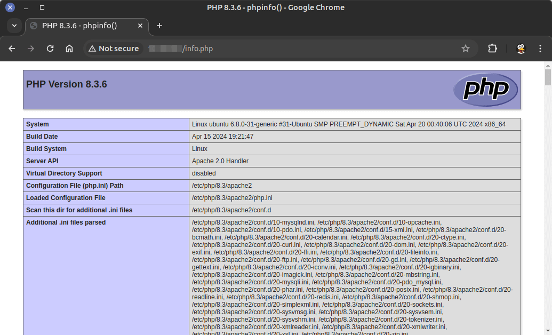552x335 pixels.
Task: Select the PHP 8.3.6 - phpinfo() tab
Action: pos(80,26)
